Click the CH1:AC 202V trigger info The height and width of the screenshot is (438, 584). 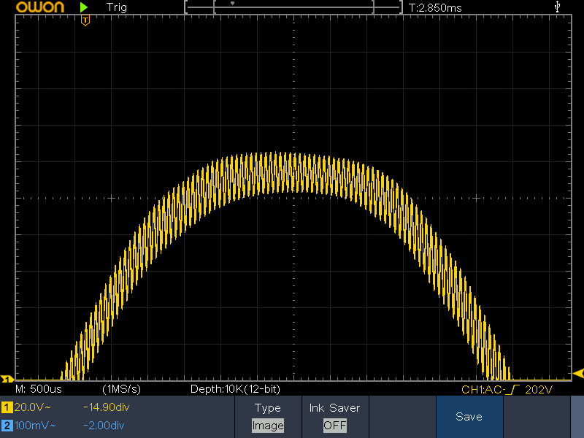click(x=507, y=389)
